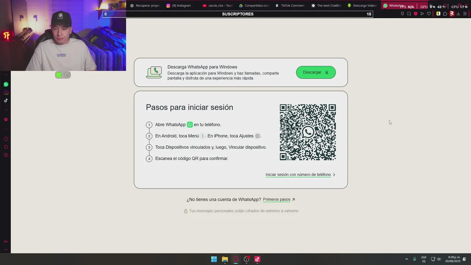471x265 pixels.
Task: Click the snapshot selection icon
Action: coord(409,14)
